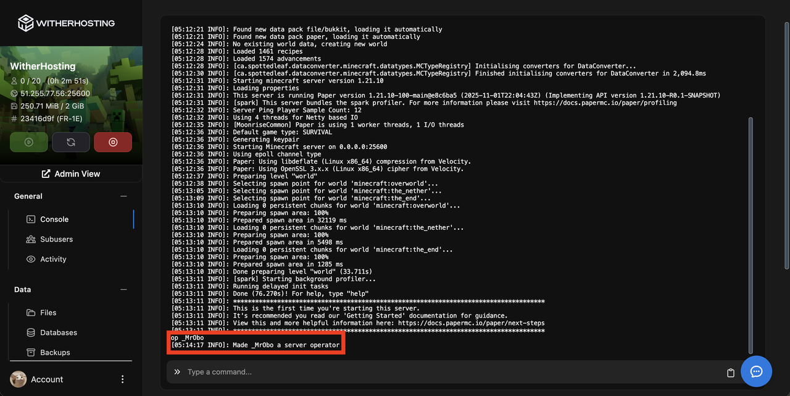The height and width of the screenshot is (396, 790).
Task: Click the console vertical scrollbar
Action: click(x=750, y=235)
